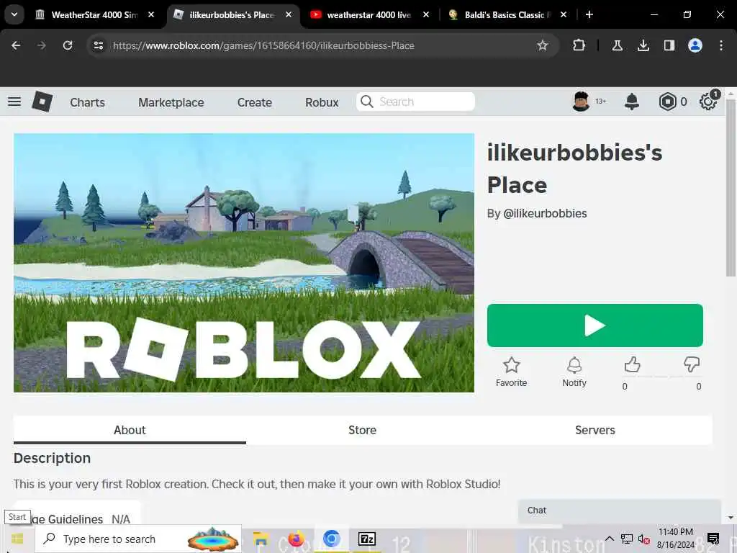Click the page vertical scrollbar

[731, 188]
